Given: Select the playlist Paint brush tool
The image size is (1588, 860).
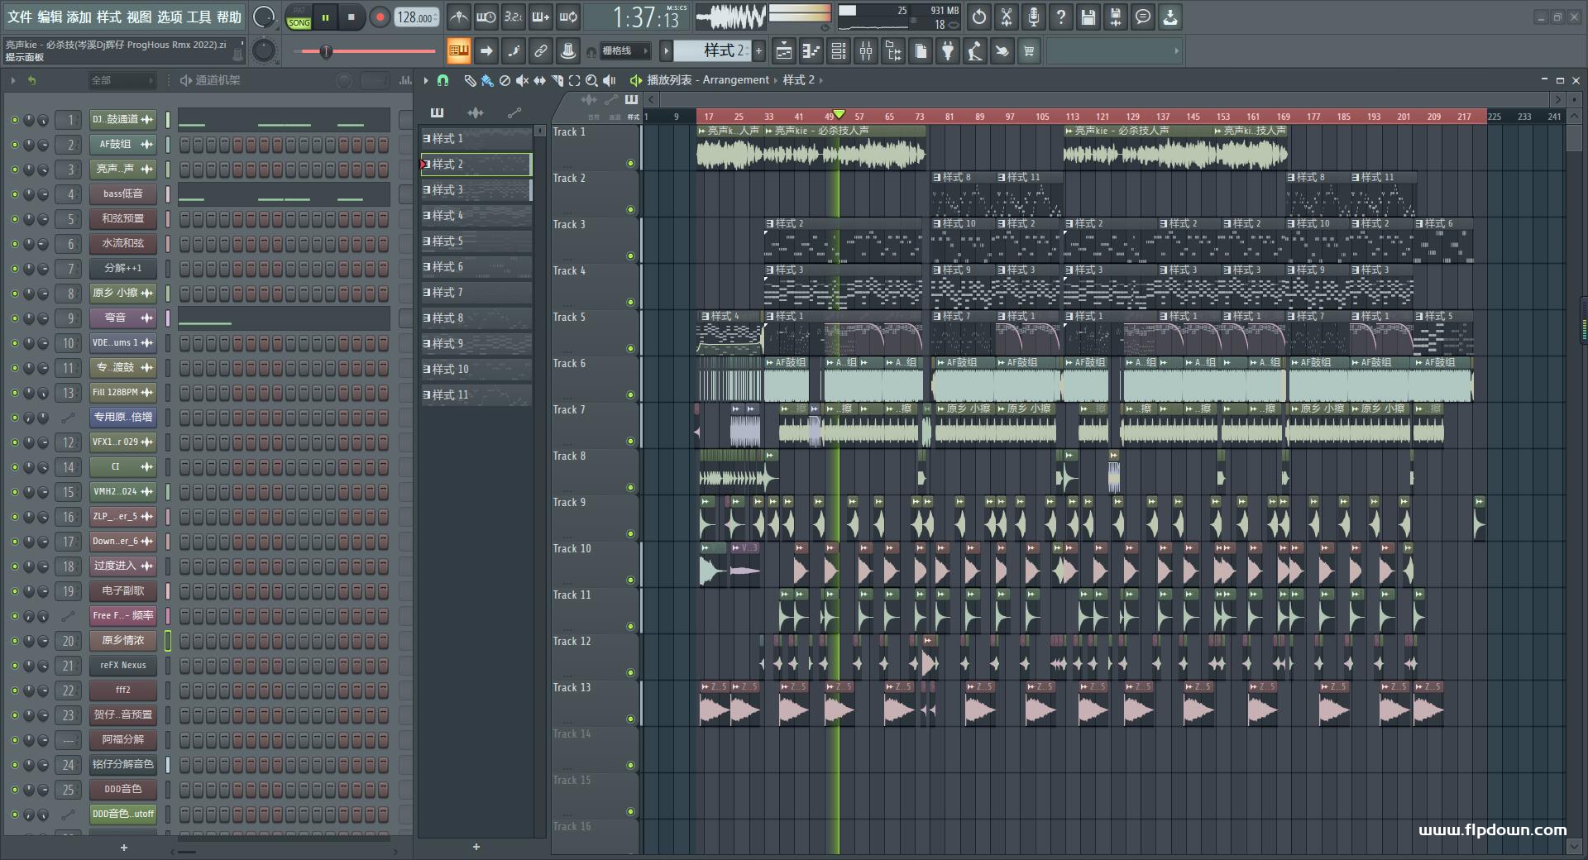Looking at the screenshot, I should coord(487,80).
